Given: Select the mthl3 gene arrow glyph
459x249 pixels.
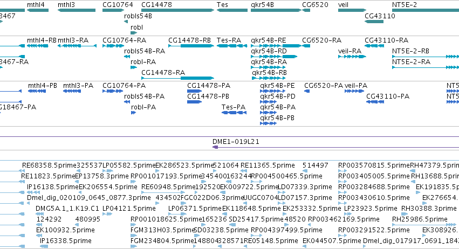Looking at the screenshot, I should [x=77, y=10].
